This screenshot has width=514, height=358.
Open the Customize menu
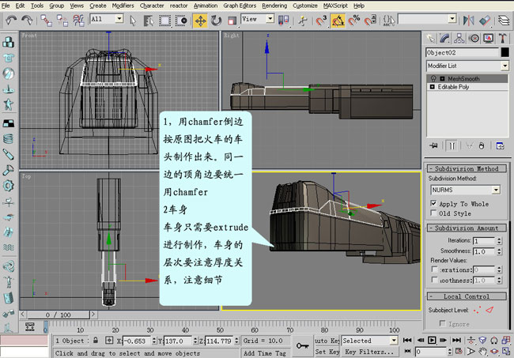(x=305, y=6)
